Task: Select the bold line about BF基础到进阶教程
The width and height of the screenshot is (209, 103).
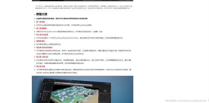Action: coord(62,19)
